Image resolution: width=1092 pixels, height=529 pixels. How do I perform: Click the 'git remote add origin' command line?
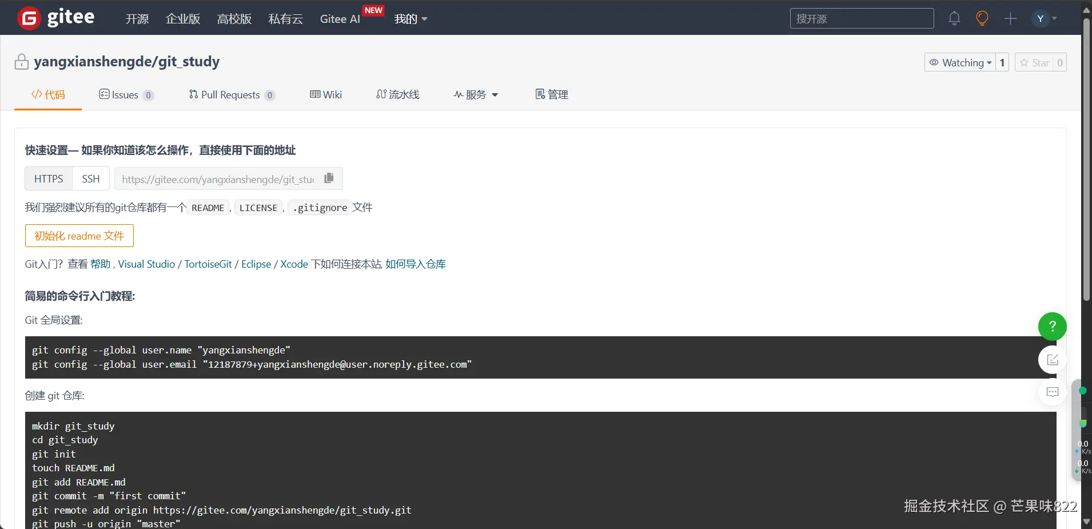[x=222, y=510]
